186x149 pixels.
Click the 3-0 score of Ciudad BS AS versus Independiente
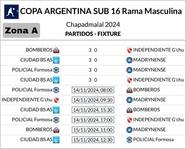click(x=93, y=80)
